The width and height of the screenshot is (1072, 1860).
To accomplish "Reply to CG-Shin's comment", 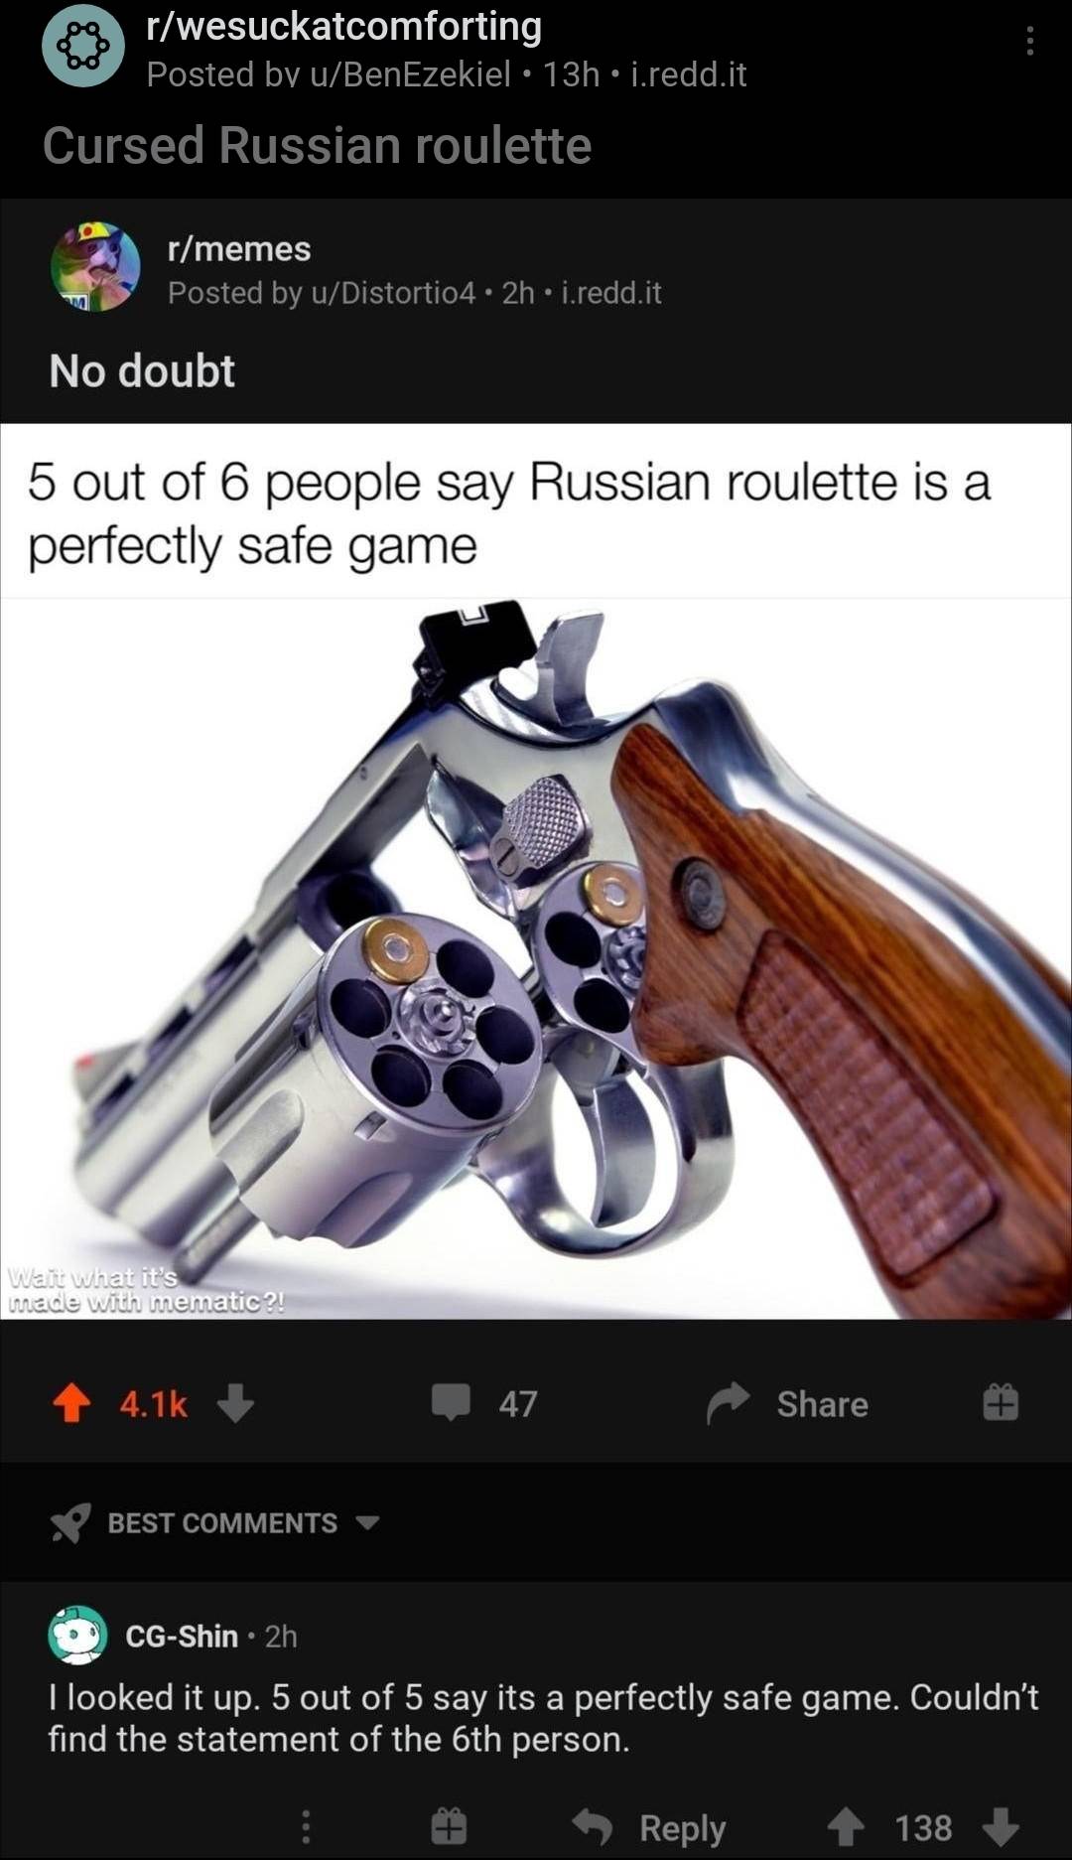I will click(x=650, y=1826).
